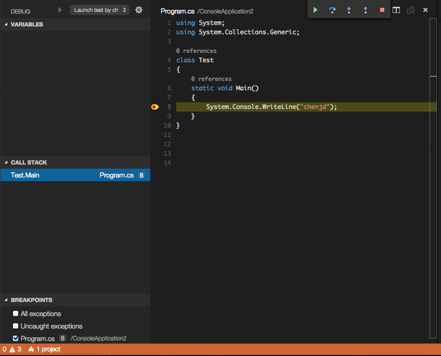The image size is (441, 356).
Task: Click '0 references' above Main method
Action: pyautogui.click(x=211, y=79)
